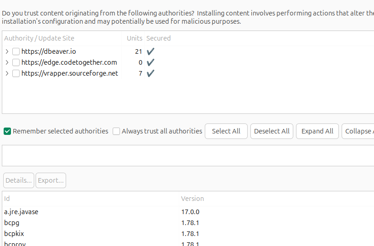The width and height of the screenshot is (374, 246).
Task: Sort by the Units column header
Action: pyautogui.click(x=134, y=38)
